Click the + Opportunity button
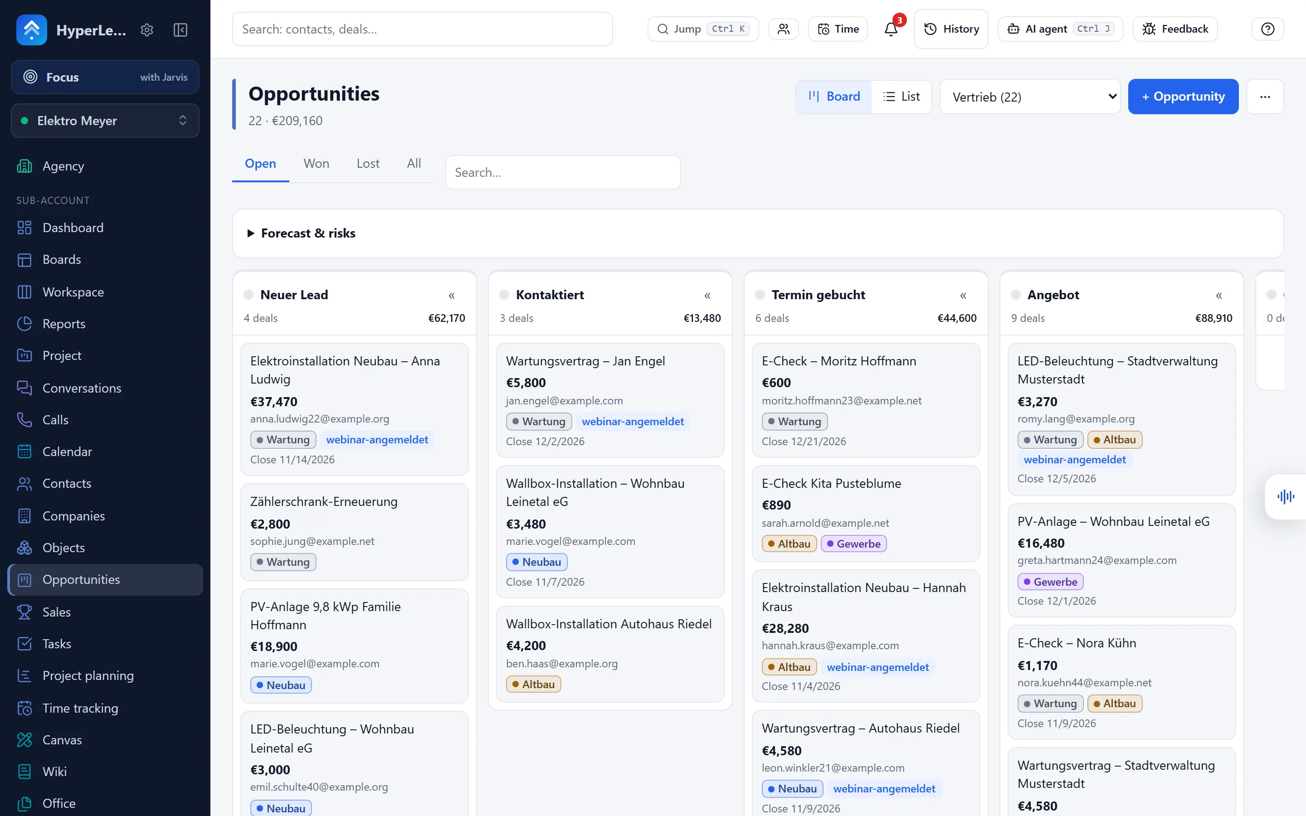This screenshot has width=1306, height=816. [1183, 97]
